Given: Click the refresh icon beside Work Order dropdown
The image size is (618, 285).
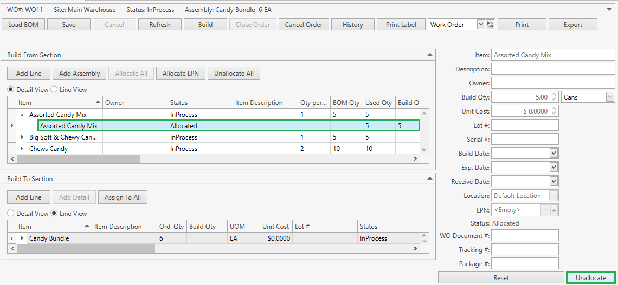Looking at the screenshot, I should [x=490, y=24].
